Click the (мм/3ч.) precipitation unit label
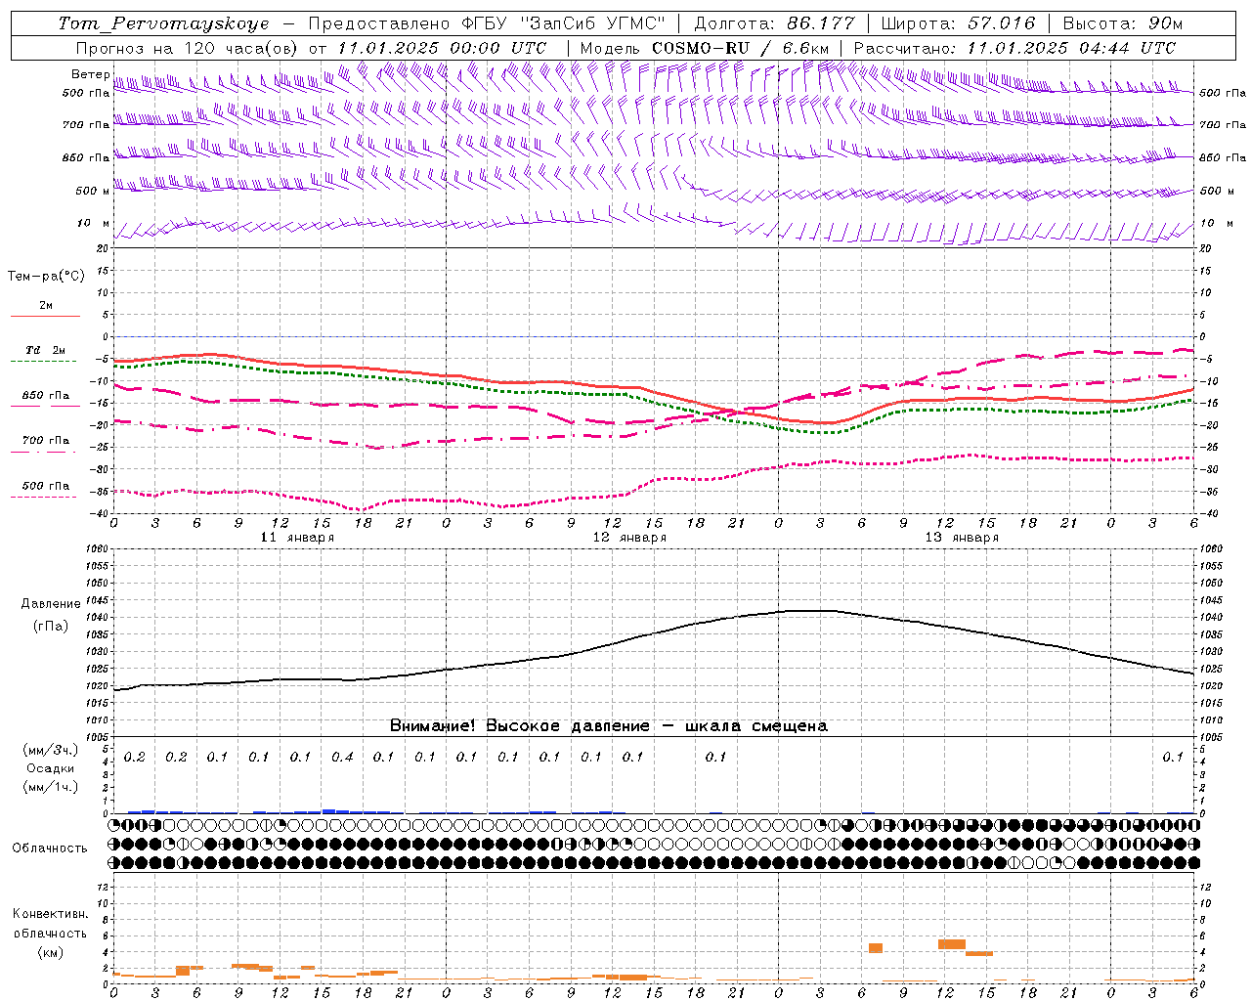The image size is (1251, 1001). [x=51, y=751]
